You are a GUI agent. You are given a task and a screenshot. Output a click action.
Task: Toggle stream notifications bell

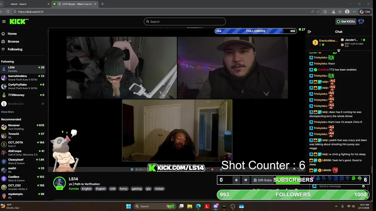(x=236, y=180)
